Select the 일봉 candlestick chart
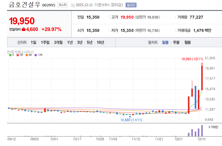This screenshot has height=146, width=222. [x=165, y=42]
